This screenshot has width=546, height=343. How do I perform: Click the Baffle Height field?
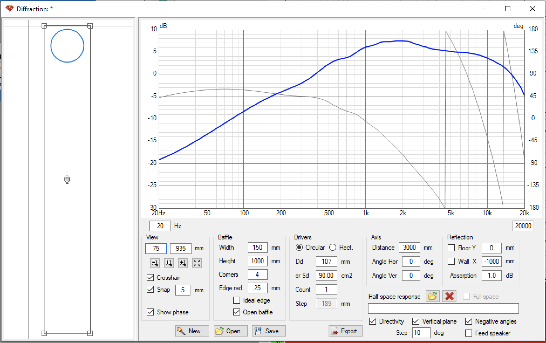pos(257,261)
